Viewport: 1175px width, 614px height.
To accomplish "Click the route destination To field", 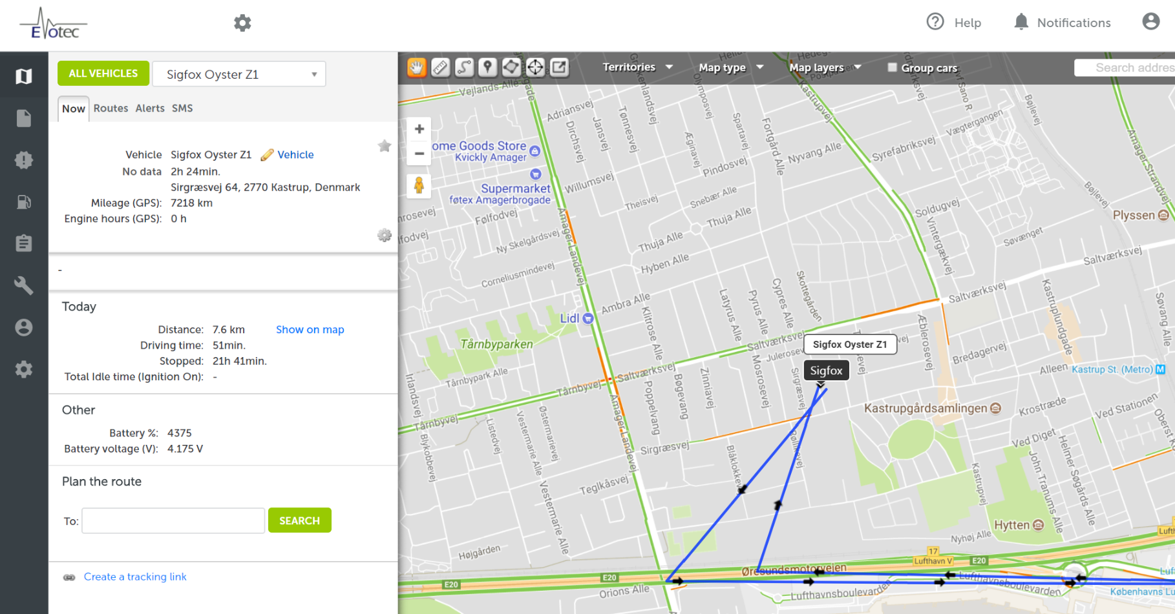I will (x=173, y=521).
